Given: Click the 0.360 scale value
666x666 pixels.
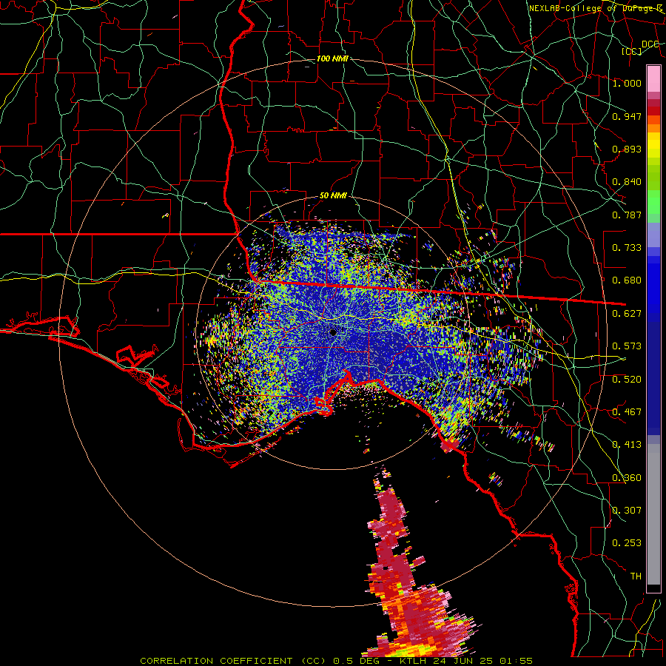Looking at the screenshot, I should coord(627,478).
